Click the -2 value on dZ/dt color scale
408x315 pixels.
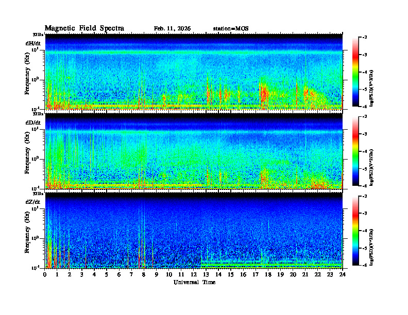coord(364,196)
